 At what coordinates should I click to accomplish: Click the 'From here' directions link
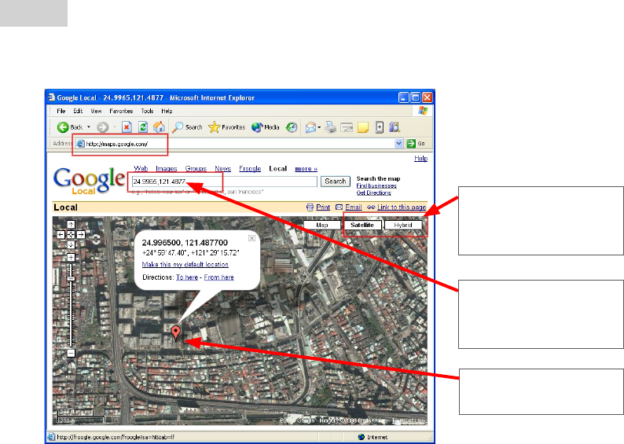219,277
